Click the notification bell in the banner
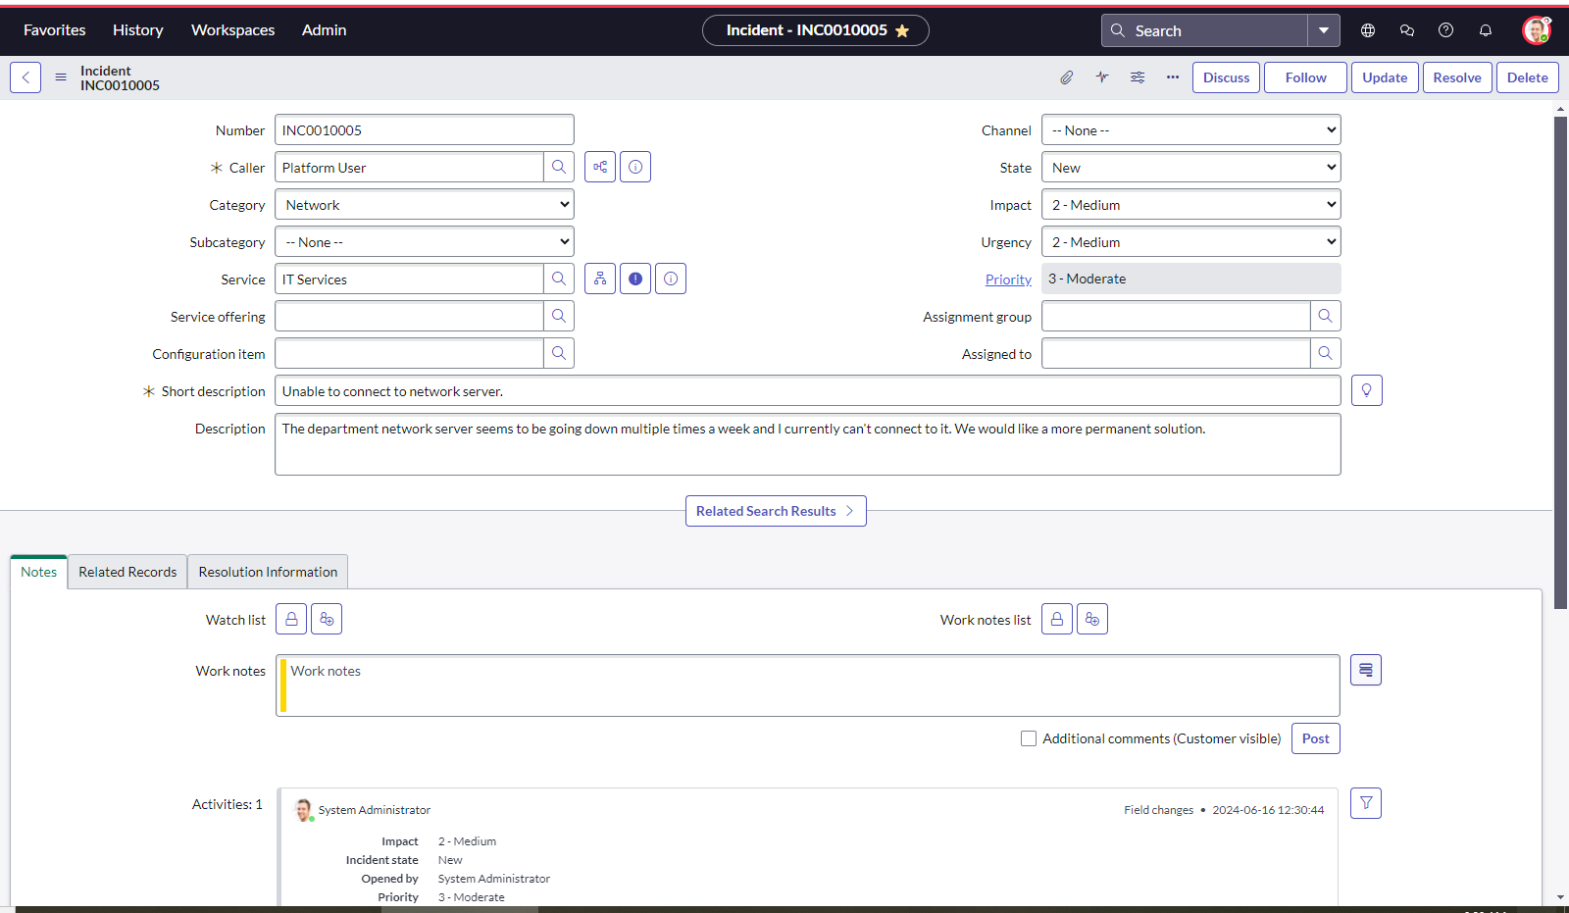The image size is (1569, 913). click(1486, 30)
